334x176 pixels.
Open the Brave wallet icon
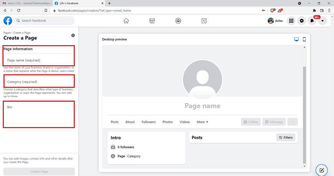(x=322, y=10)
